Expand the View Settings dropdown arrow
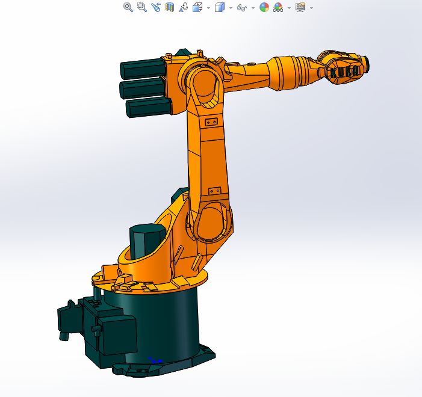The image size is (422, 397). coord(311,8)
